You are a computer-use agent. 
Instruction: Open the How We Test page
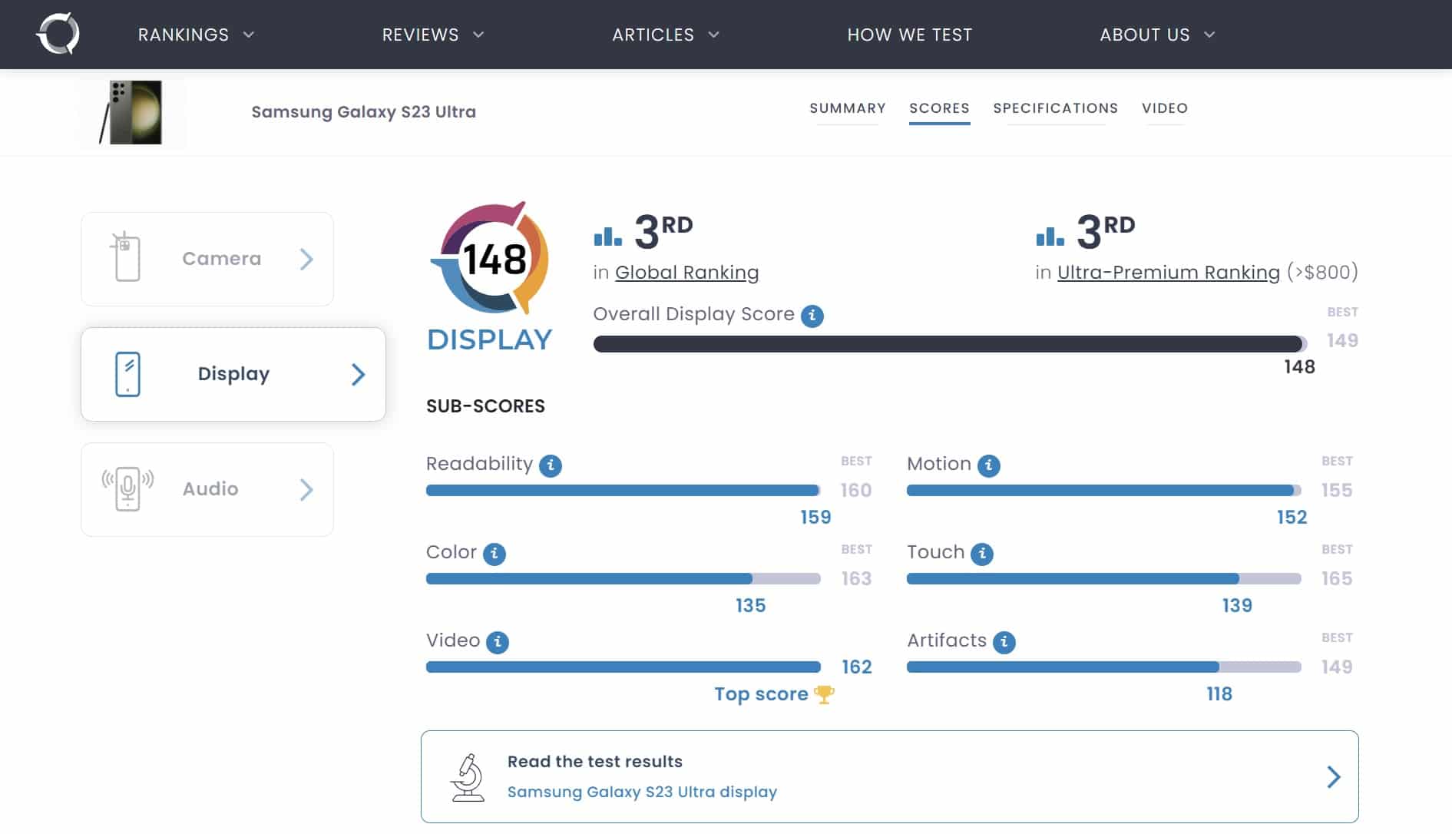[909, 35]
